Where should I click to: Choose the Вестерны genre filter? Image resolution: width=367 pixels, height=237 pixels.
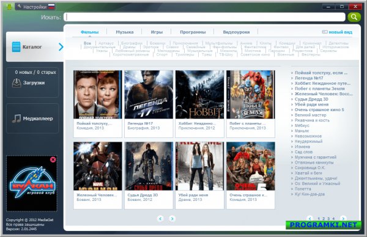pos(311,54)
